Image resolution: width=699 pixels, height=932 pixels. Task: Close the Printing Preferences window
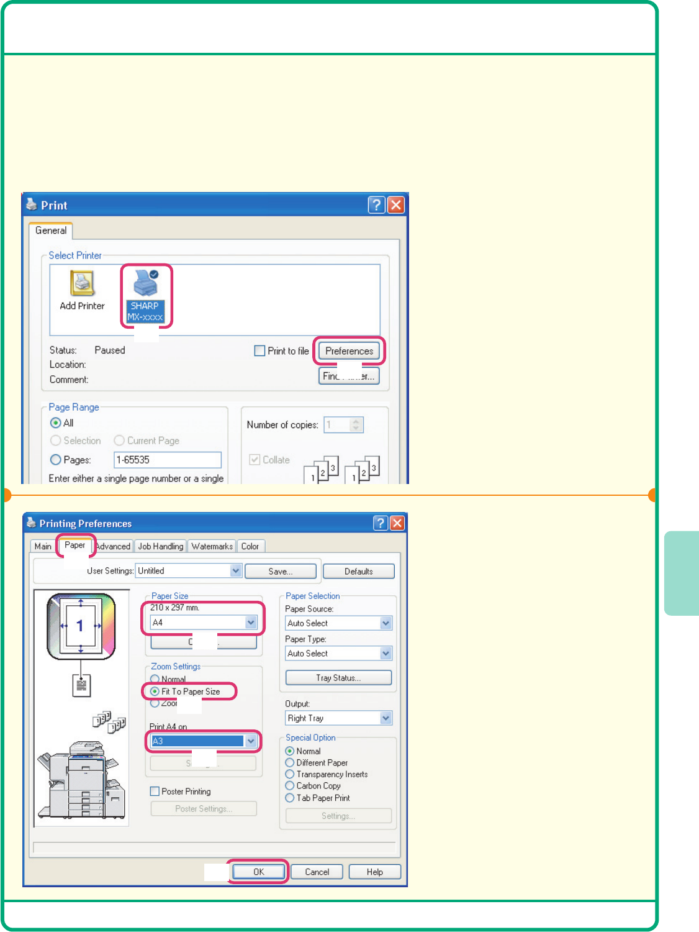coord(397,523)
